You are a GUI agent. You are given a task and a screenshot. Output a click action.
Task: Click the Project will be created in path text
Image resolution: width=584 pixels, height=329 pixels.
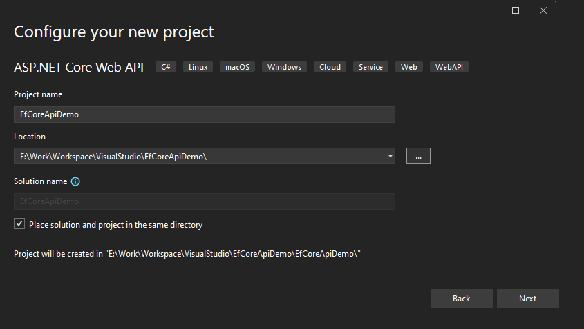[187, 254]
